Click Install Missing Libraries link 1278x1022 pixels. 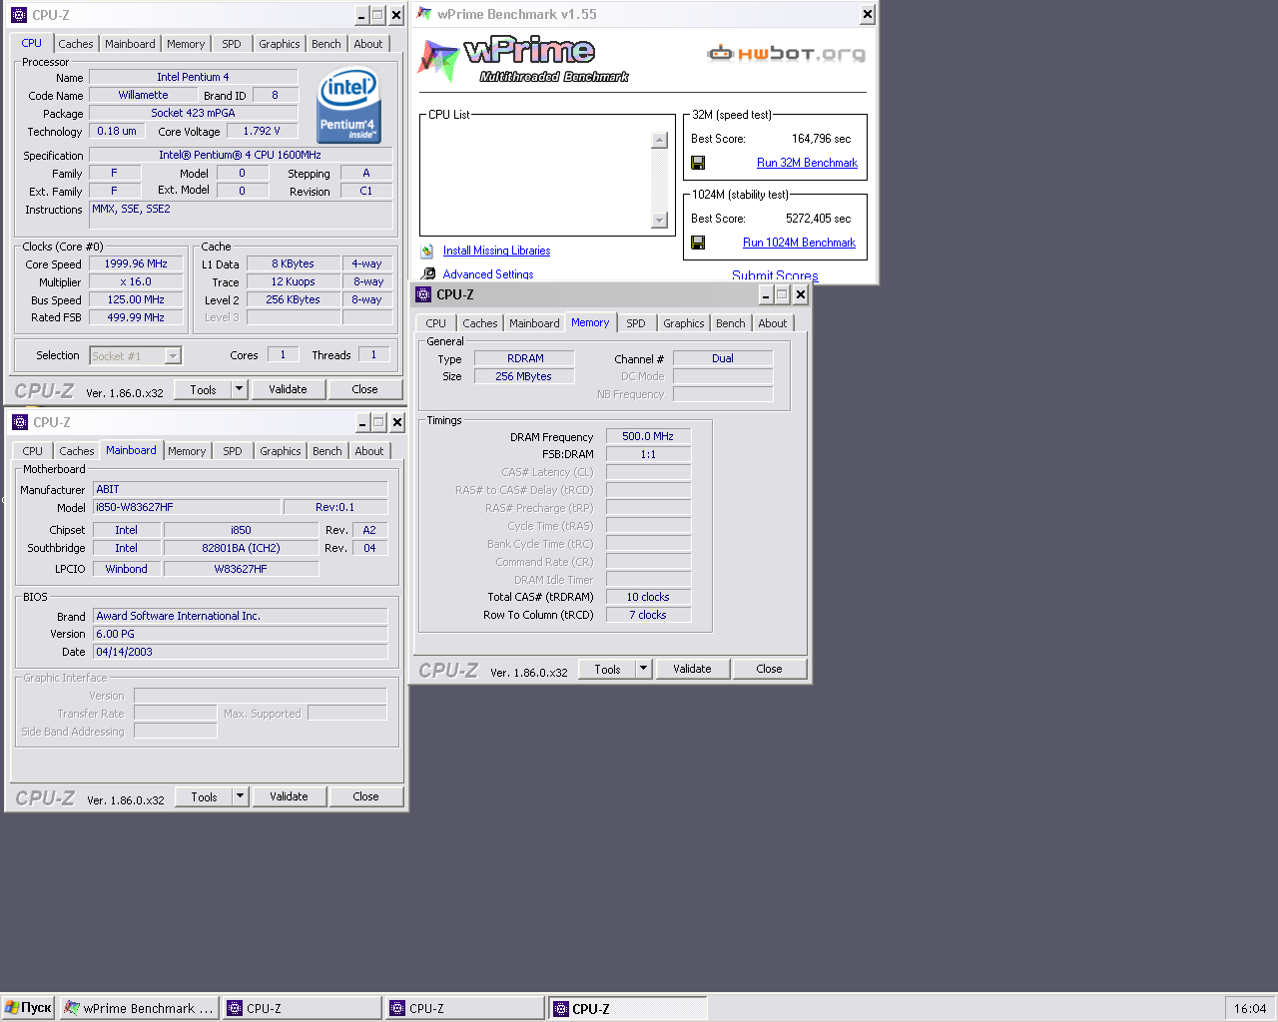(496, 251)
